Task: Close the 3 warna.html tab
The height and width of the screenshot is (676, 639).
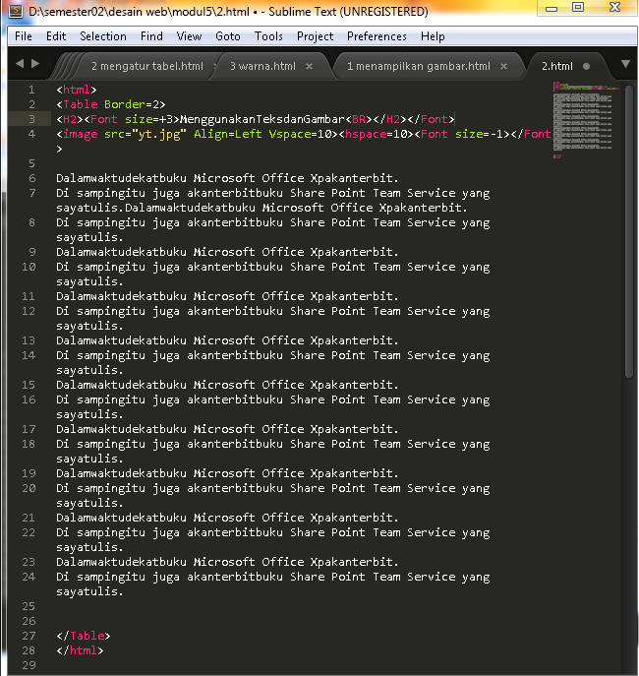Action: [x=309, y=66]
